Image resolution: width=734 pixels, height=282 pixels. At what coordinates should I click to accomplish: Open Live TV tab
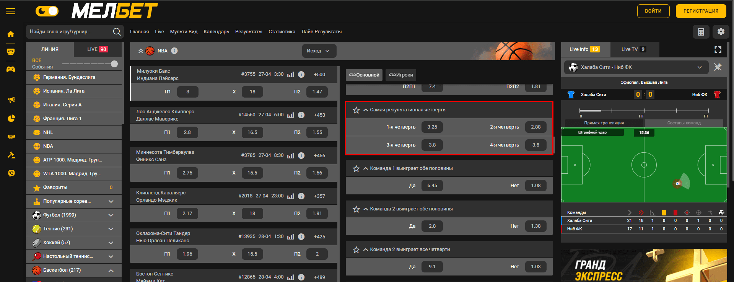click(635, 49)
